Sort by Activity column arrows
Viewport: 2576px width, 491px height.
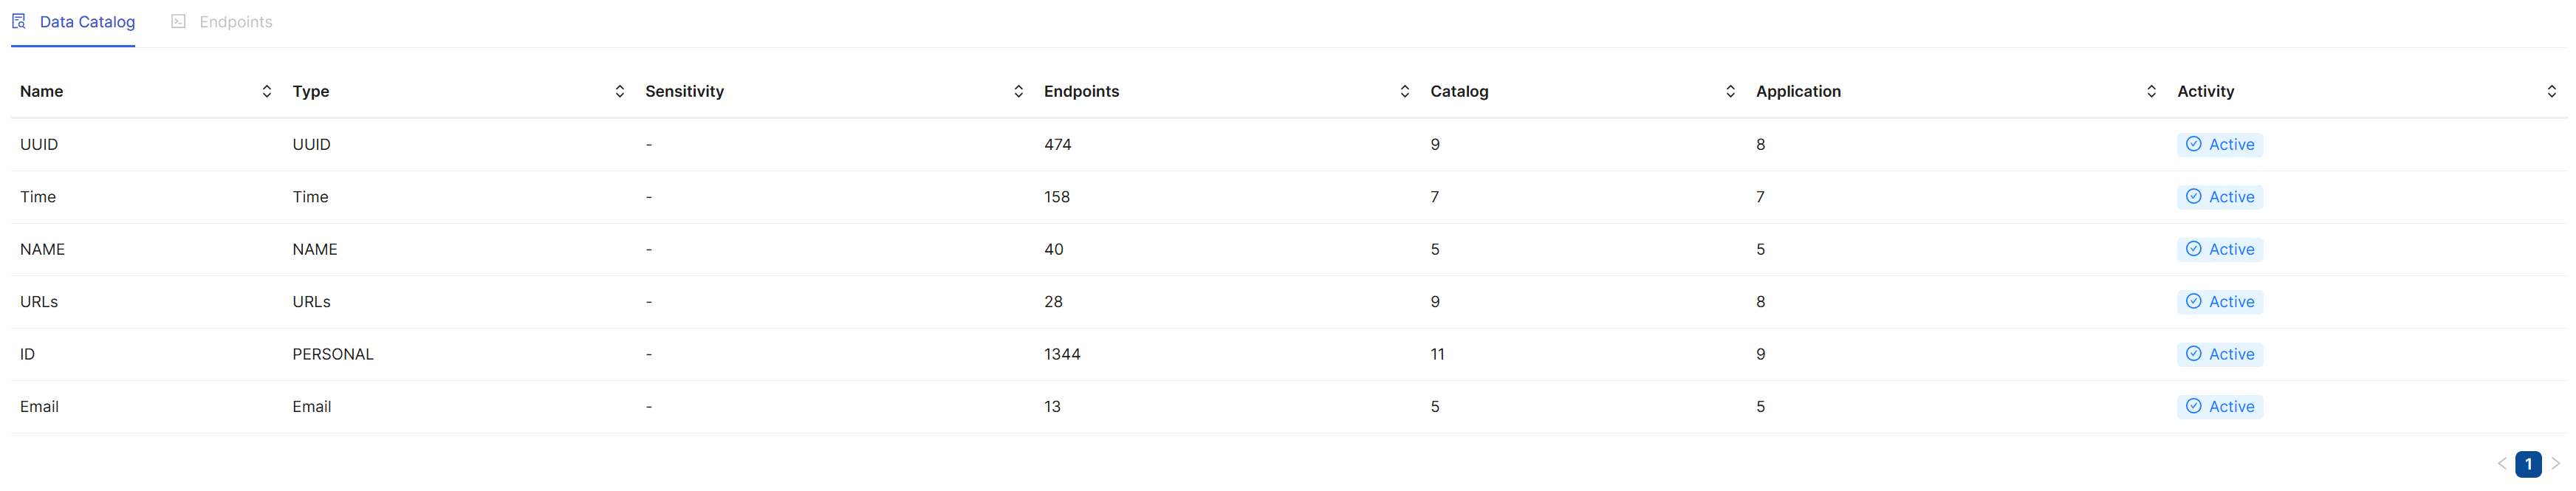point(2551,91)
